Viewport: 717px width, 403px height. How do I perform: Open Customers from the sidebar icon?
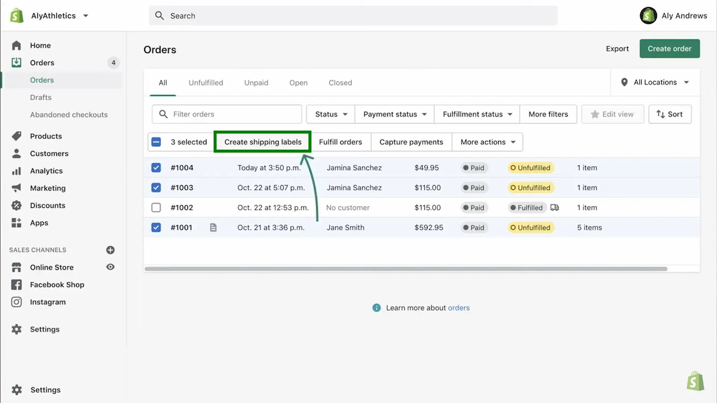[x=16, y=153]
